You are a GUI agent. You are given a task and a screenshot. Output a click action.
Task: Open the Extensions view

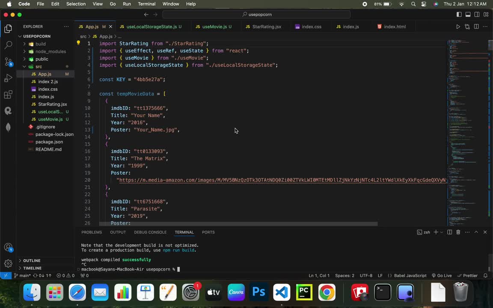(x=8, y=94)
